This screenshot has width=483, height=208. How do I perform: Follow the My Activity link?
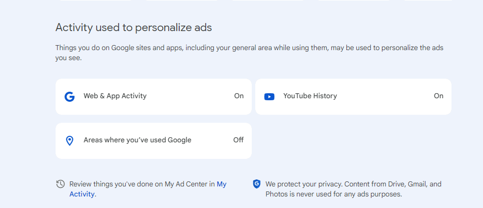(x=148, y=189)
